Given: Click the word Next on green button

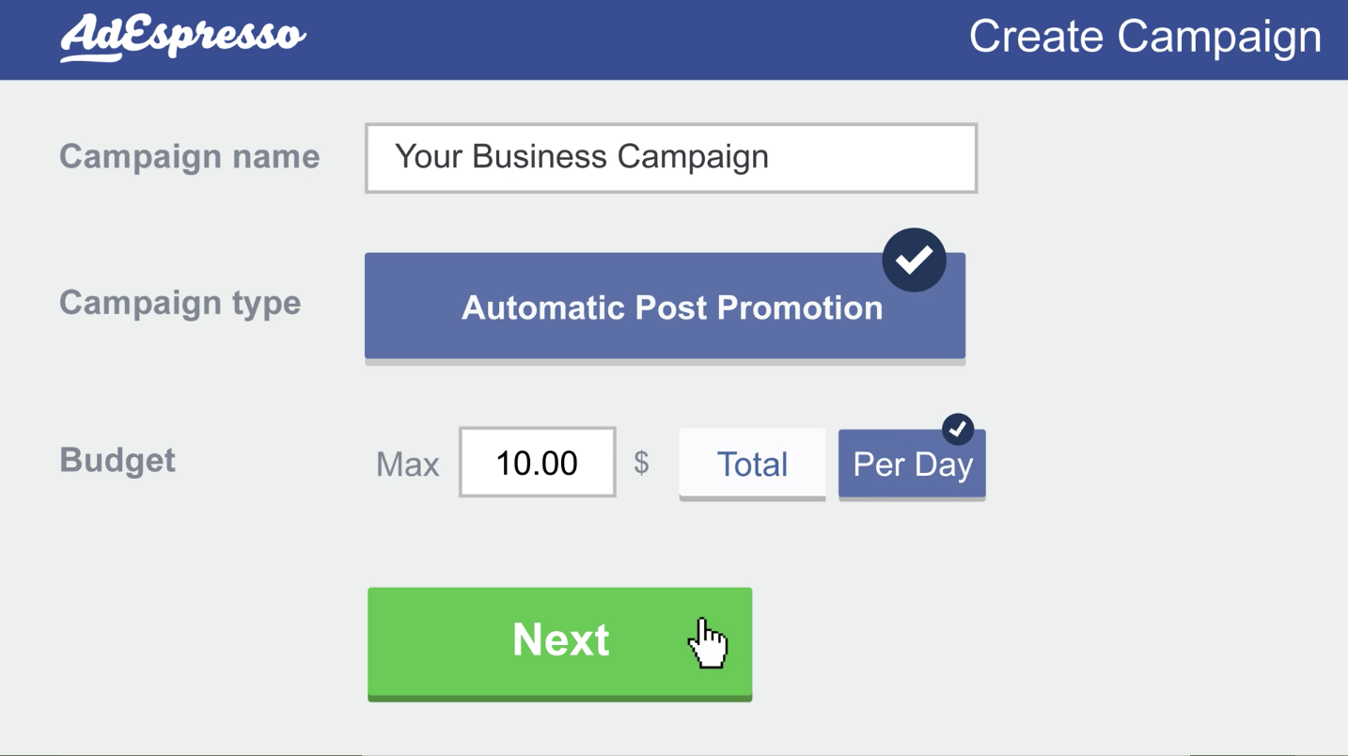Looking at the screenshot, I should [x=561, y=640].
